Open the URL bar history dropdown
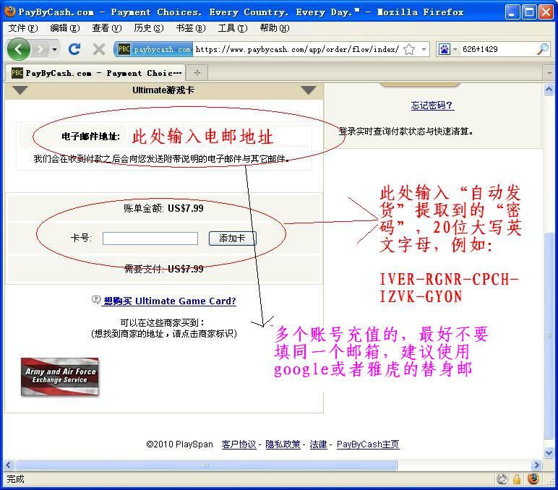 pyautogui.click(x=424, y=49)
